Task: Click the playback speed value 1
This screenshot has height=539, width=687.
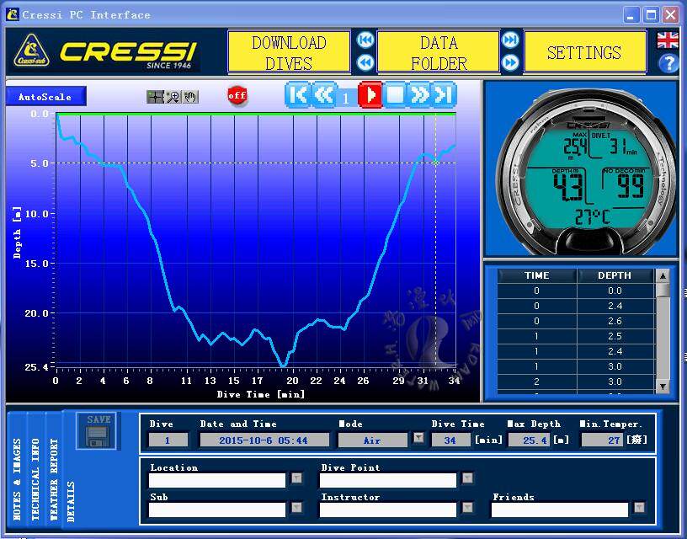Action: click(x=346, y=99)
